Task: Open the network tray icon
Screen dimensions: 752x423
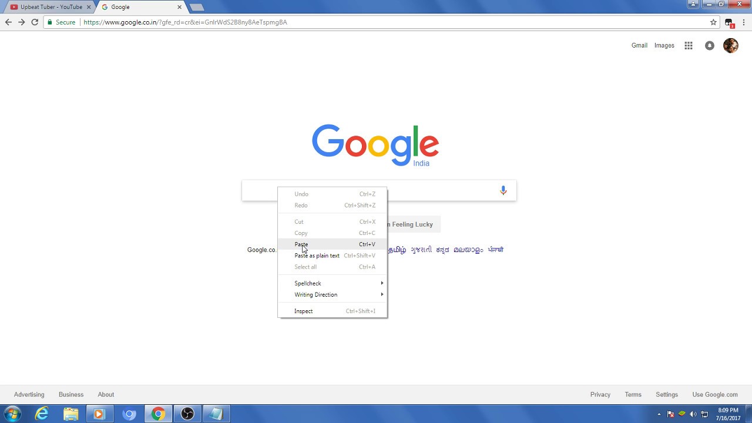Action: point(705,414)
